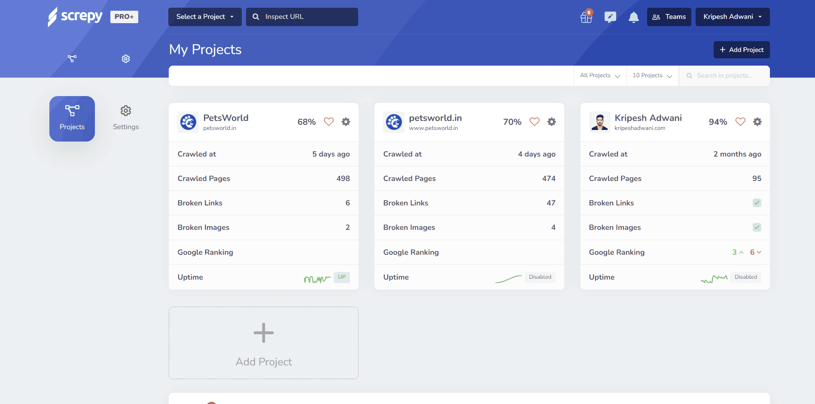Click PetsWorld Crawled Pages value 498

tap(343, 178)
